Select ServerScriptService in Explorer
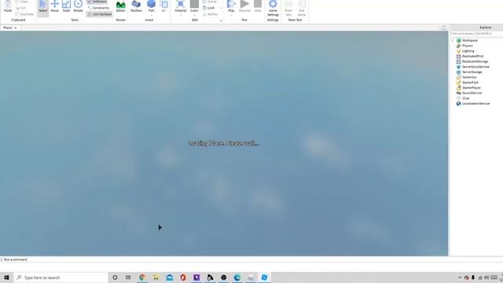This screenshot has width=503, height=283. (475, 67)
